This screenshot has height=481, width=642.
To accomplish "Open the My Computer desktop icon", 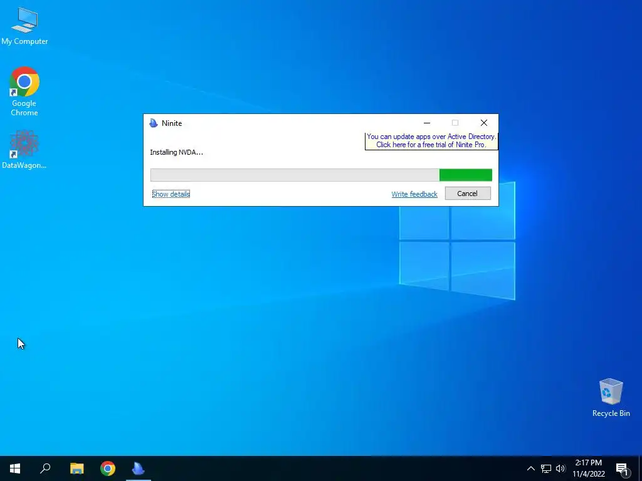I will click(24, 26).
